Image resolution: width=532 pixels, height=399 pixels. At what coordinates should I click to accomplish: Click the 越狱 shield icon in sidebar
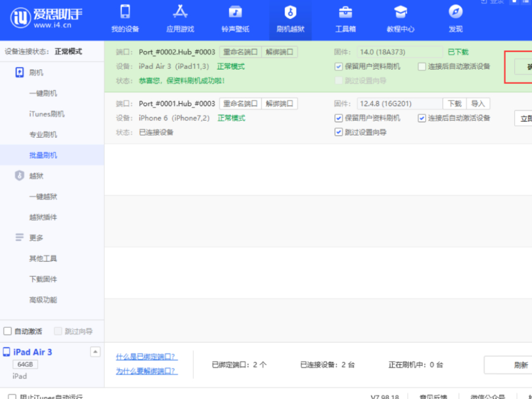coord(19,176)
